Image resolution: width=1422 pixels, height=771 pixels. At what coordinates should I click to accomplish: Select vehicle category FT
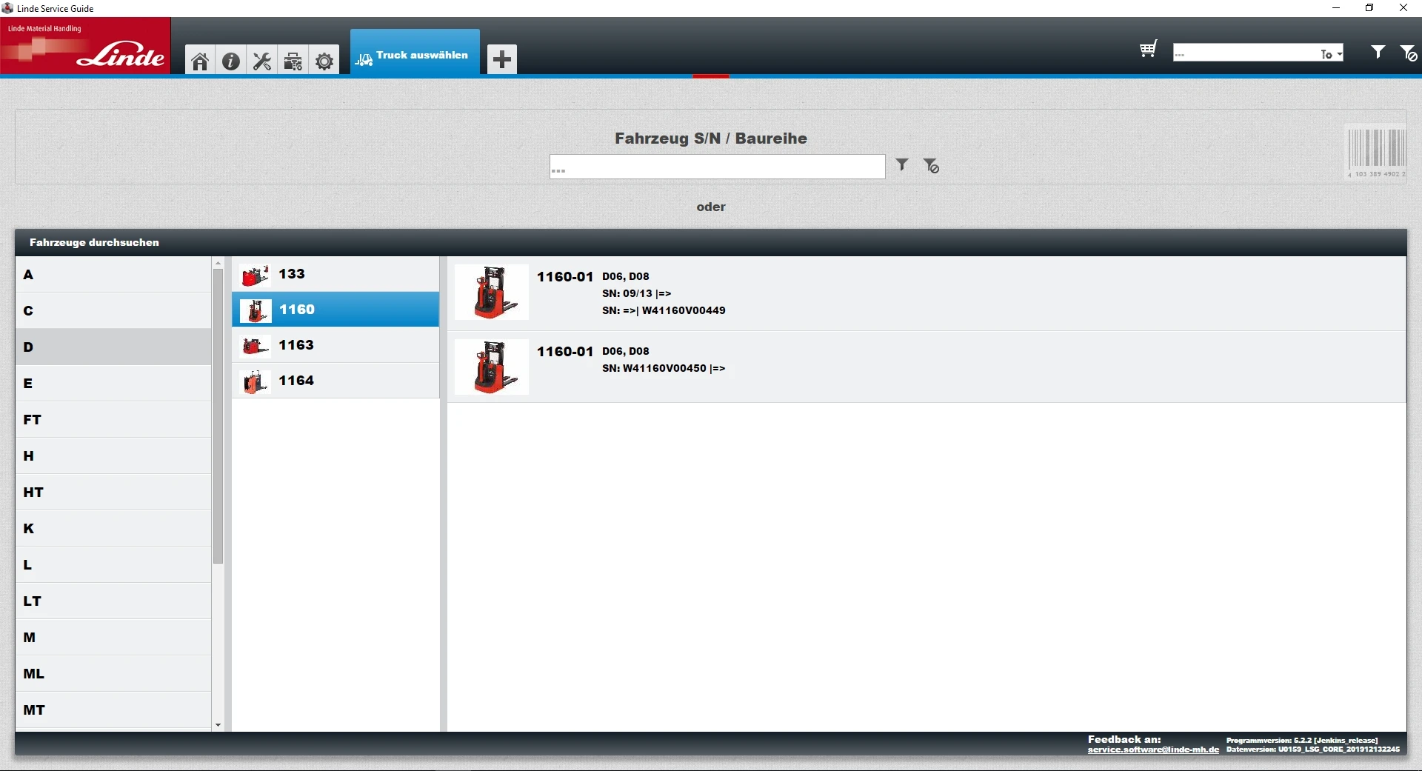pos(113,420)
